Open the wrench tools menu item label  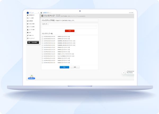(x=31, y=35)
